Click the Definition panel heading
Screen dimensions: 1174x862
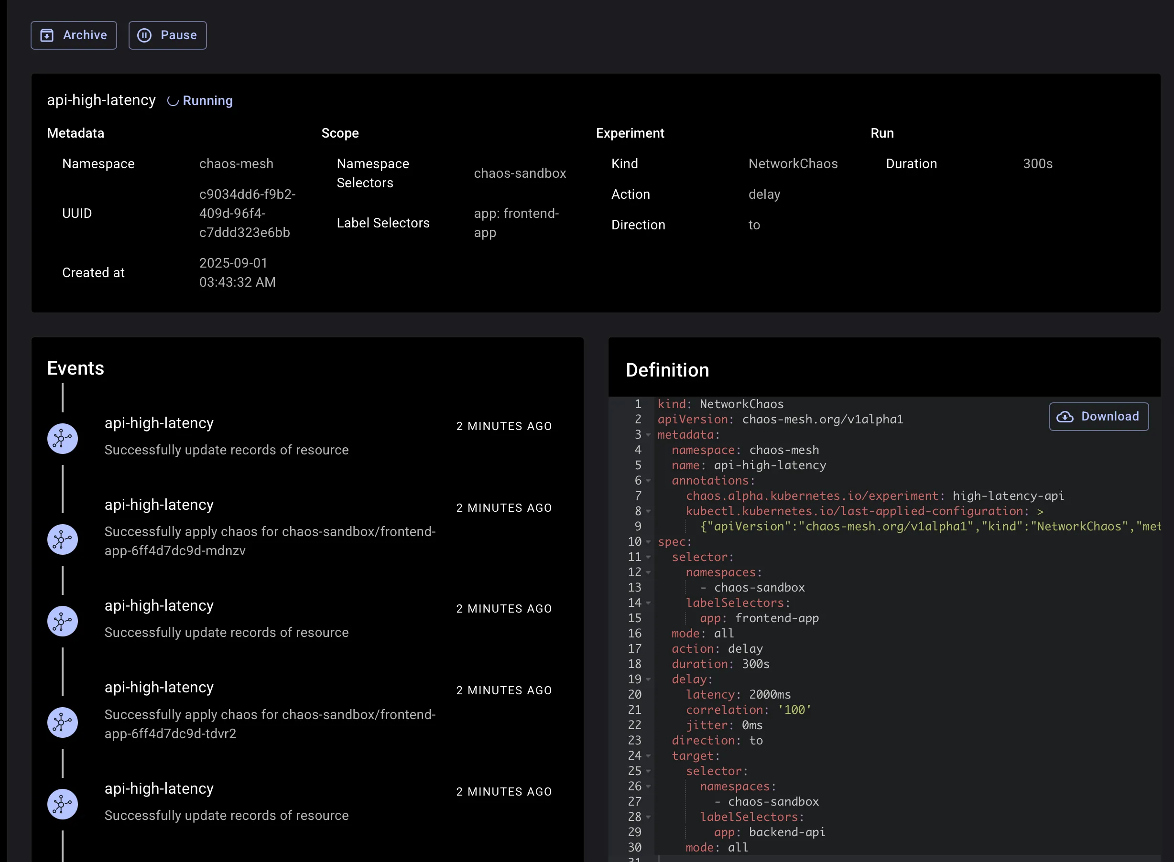point(667,370)
